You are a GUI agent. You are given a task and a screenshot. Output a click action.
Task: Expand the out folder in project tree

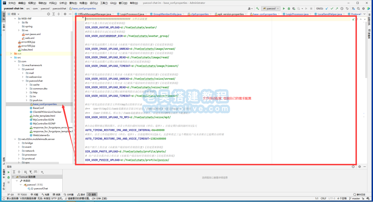click(11, 54)
